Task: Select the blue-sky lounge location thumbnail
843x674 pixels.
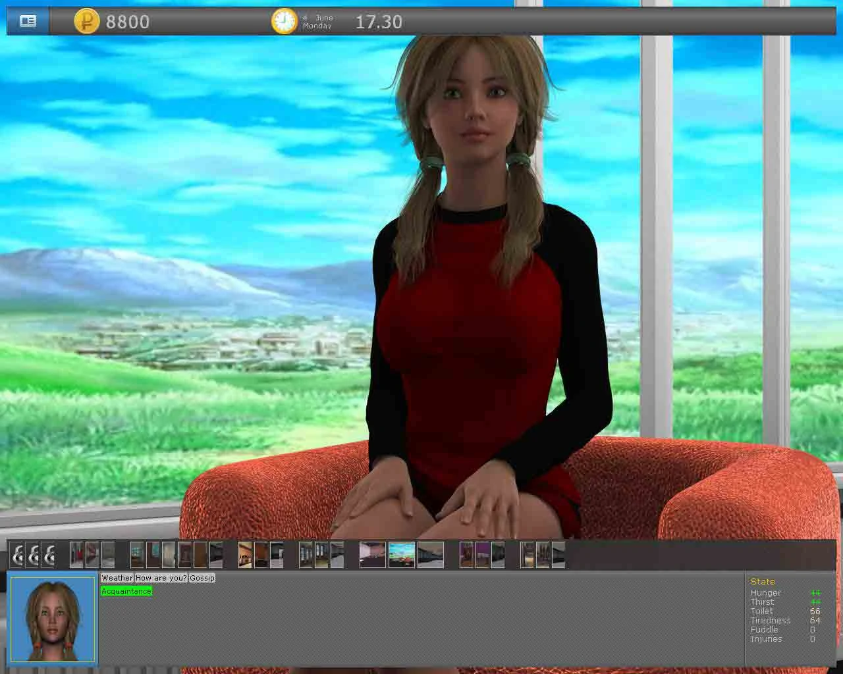Action: point(401,555)
